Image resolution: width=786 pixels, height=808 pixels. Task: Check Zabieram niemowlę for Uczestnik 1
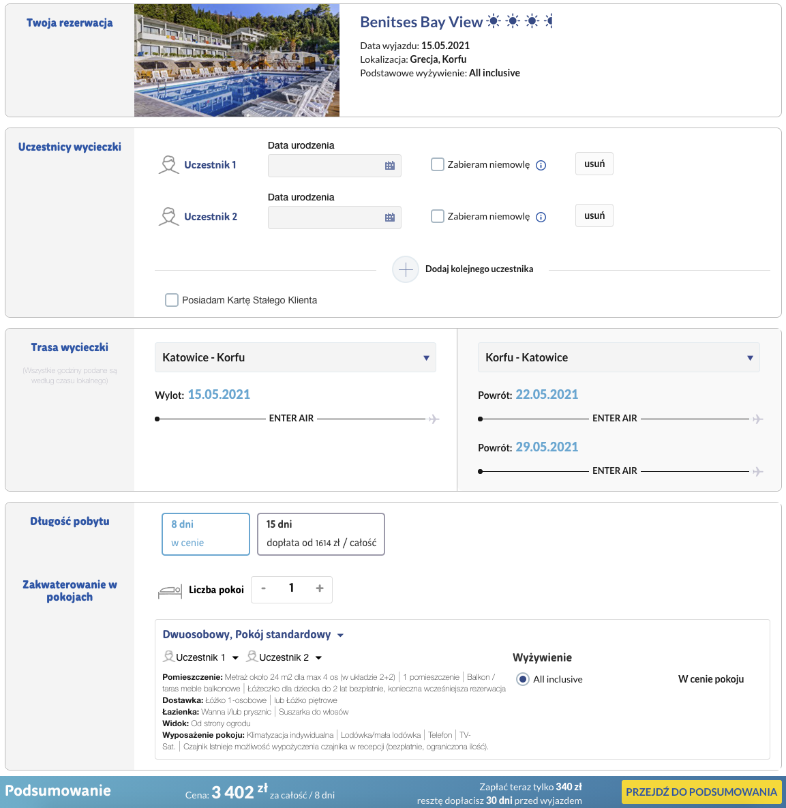(438, 164)
